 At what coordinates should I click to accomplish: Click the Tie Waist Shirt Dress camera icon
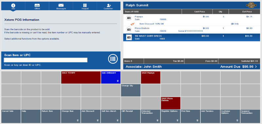tap(129, 37)
